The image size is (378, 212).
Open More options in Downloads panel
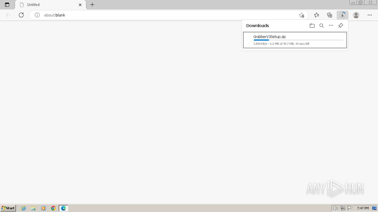331,26
